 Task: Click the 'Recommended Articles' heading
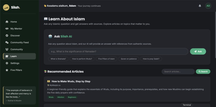click(65, 72)
